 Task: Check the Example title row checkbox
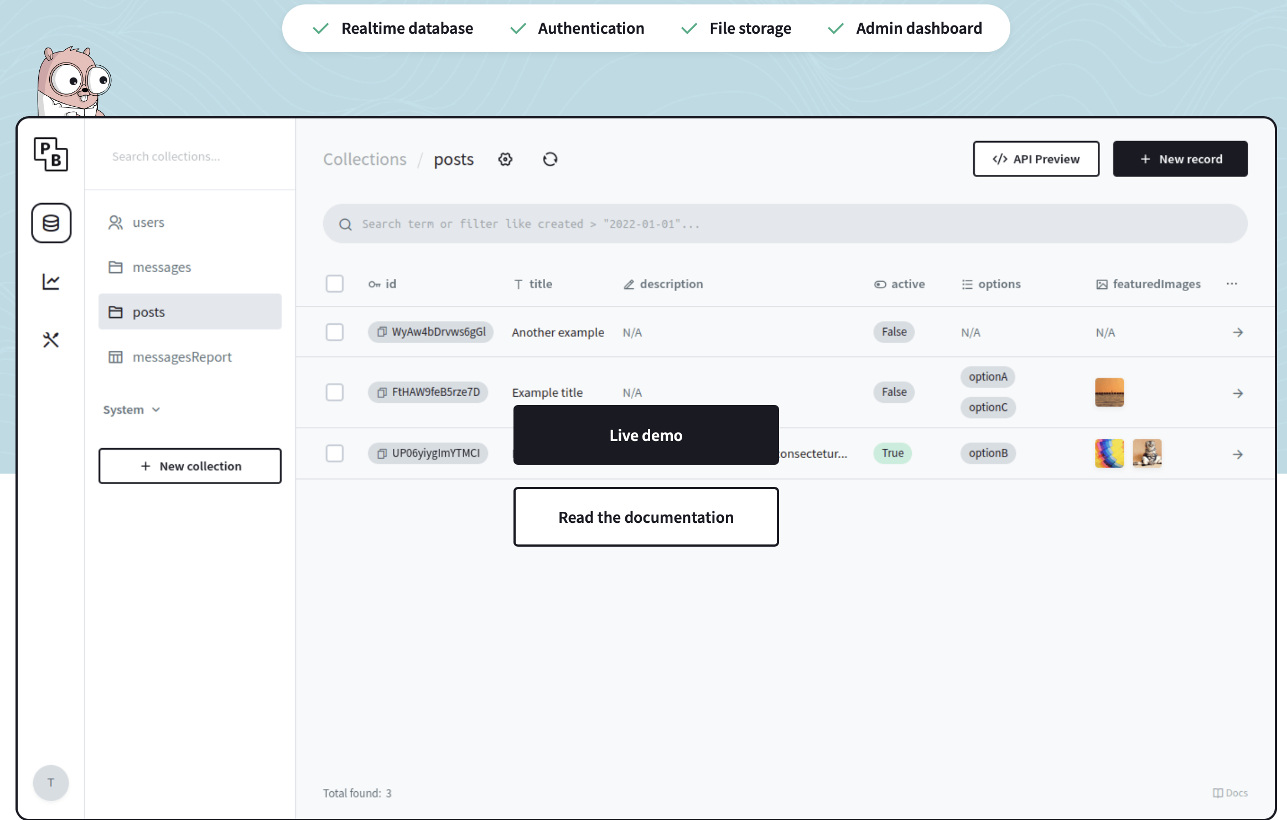pyautogui.click(x=334, y=392)
